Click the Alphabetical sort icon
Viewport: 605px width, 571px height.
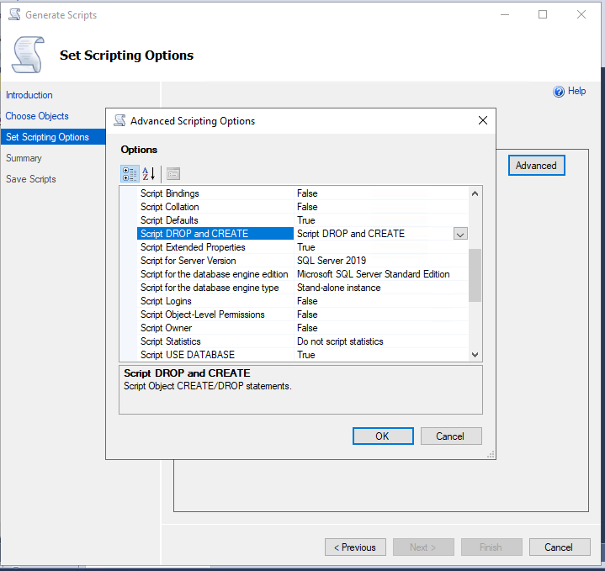click(x=149, y=174)
